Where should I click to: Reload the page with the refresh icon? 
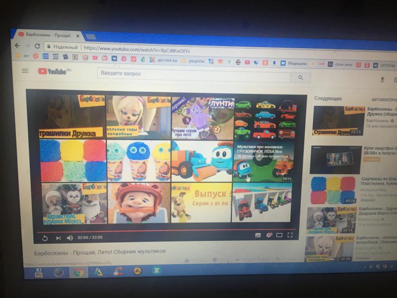coord(37,46)
